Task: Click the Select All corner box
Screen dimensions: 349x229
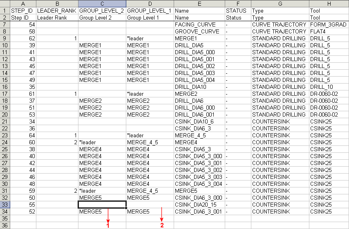Action: [x=5, y=4]
